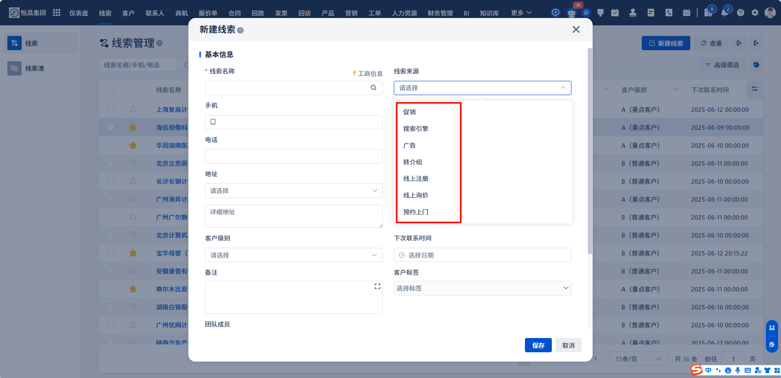Click the 取消 button
781x378 pixels.
click(568, 345)
